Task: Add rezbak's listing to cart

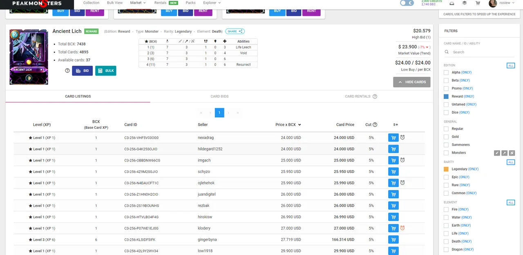Action: (x=393, y=206)
